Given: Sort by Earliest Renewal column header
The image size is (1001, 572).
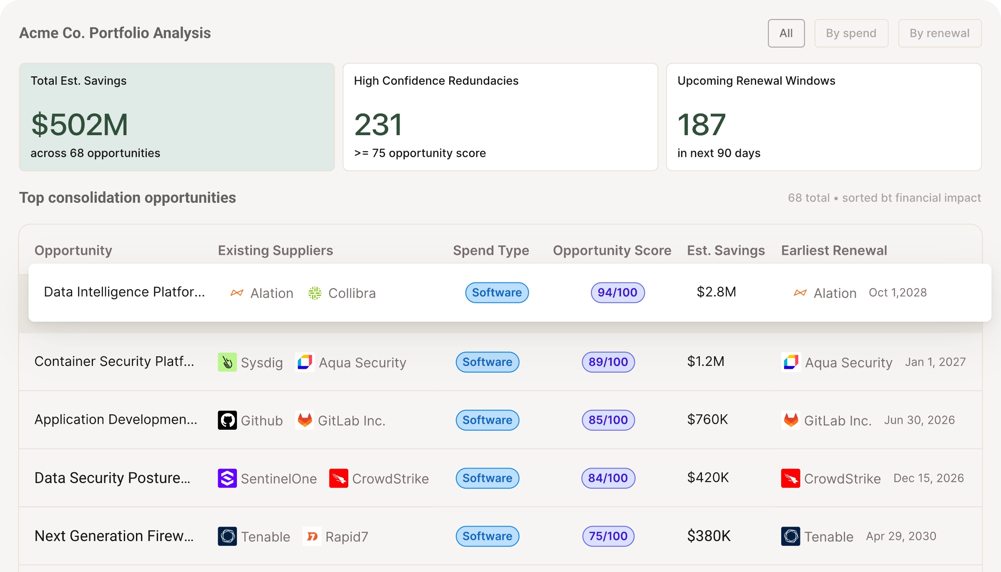Looking at the screenshot, I should (834, 250).
